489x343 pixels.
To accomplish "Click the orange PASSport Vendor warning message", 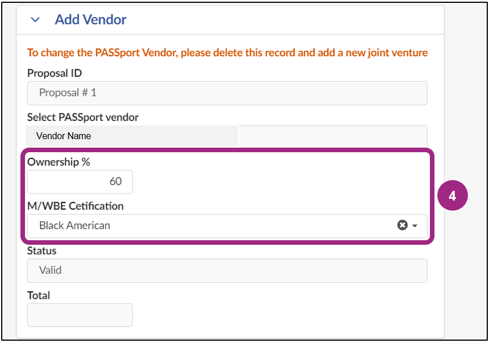I will [227, 52].
